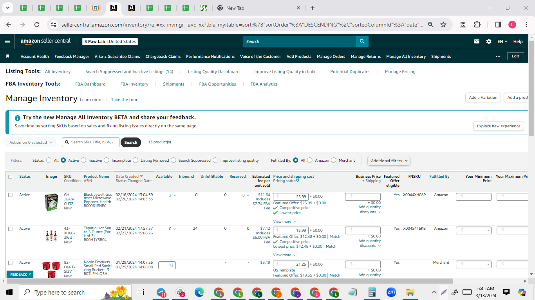
Task: Open the Seller Central hamburger menu
Action: (x=7, y=41)
